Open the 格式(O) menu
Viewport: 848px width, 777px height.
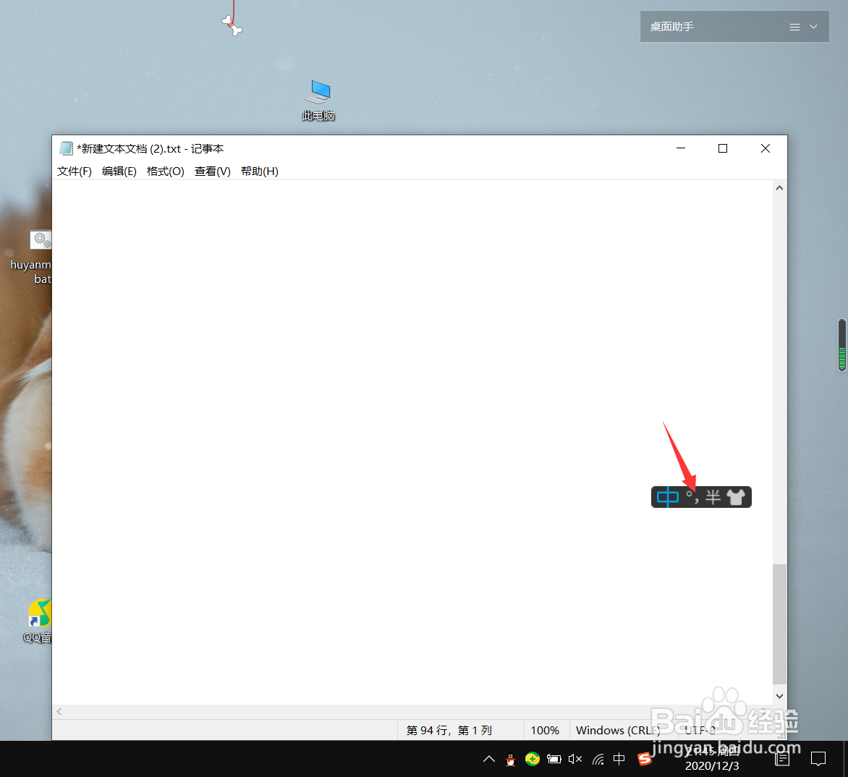[166, 171]
